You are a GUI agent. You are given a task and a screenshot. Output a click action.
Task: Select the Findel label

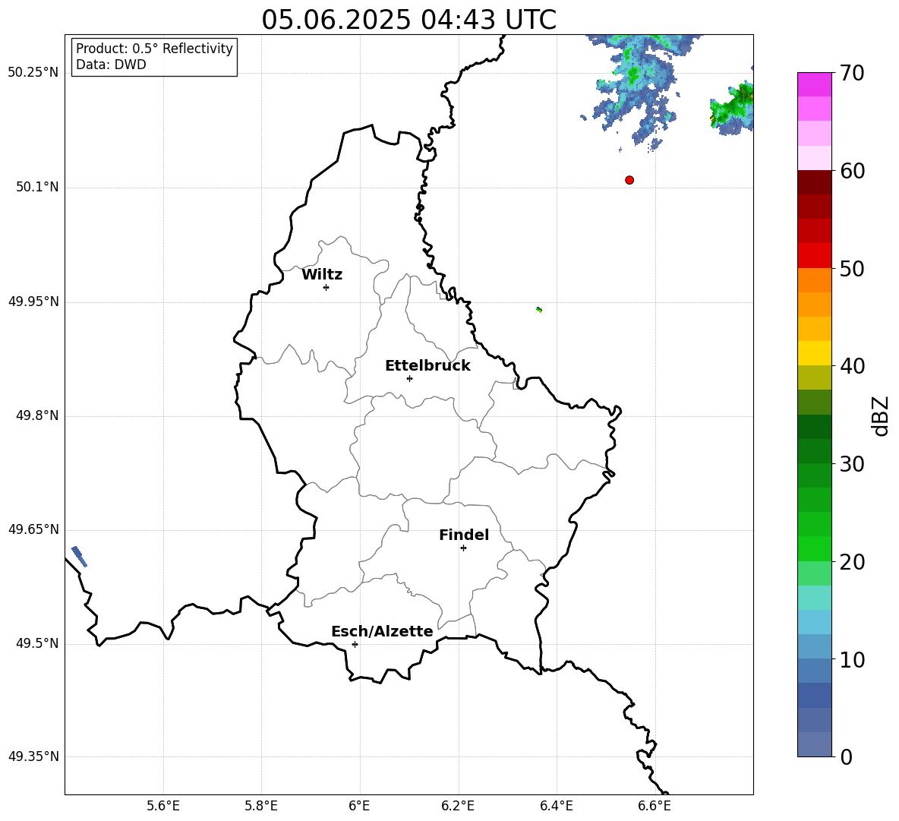click(x=464, y=535)
